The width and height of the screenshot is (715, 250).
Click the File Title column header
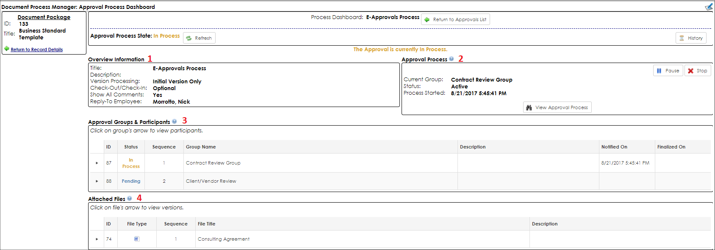[x=206, y=224]
